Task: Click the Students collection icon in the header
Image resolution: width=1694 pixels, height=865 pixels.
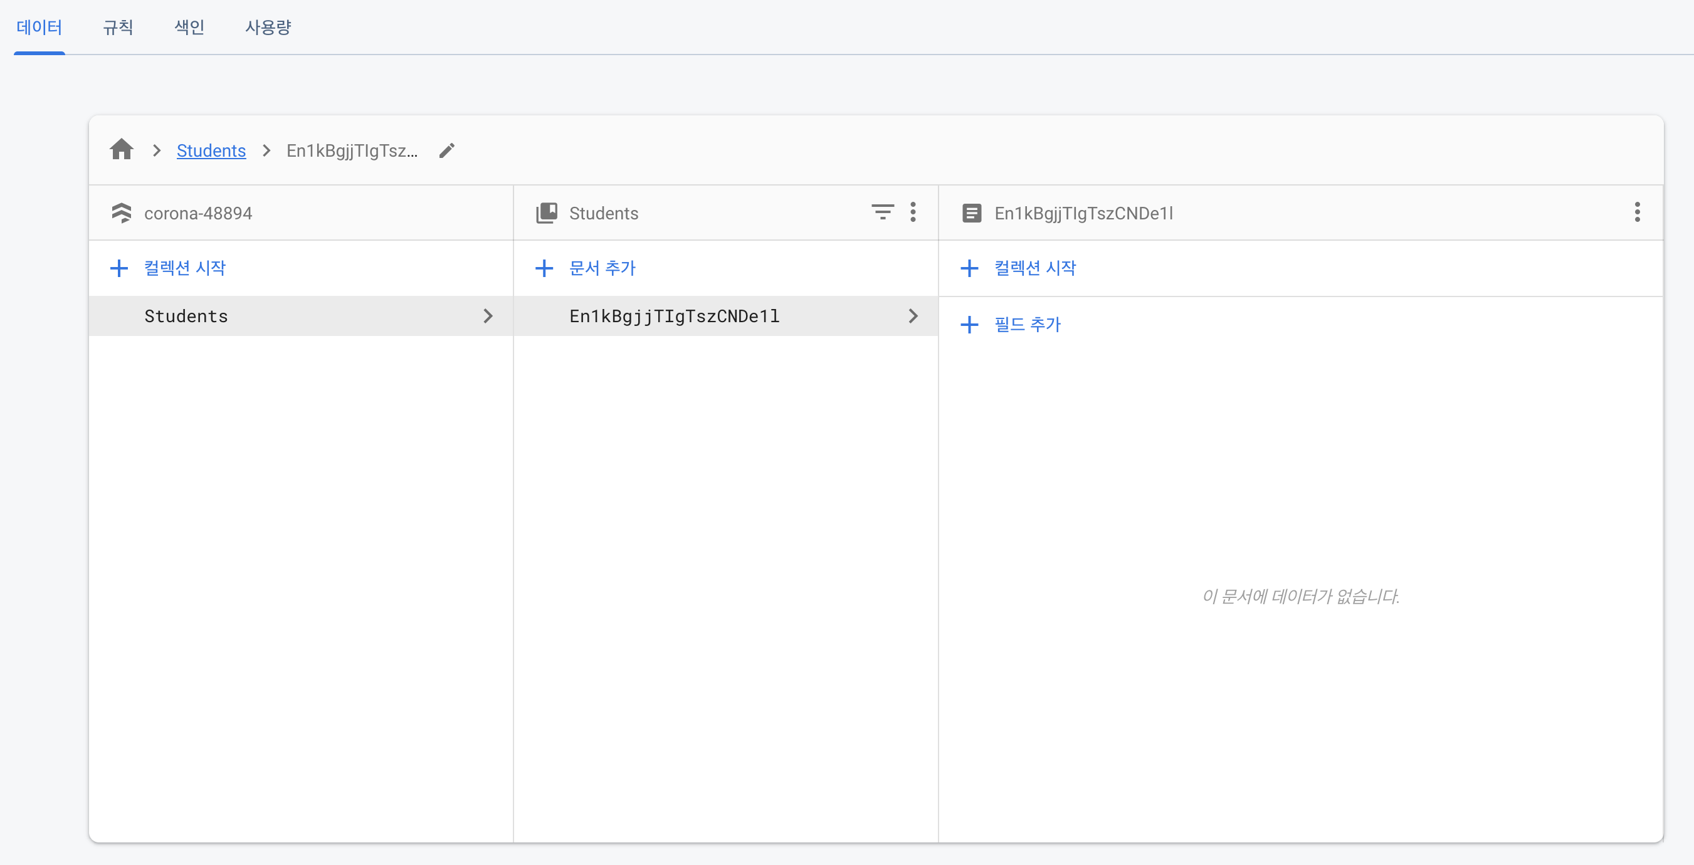Action: coord(547,213)
